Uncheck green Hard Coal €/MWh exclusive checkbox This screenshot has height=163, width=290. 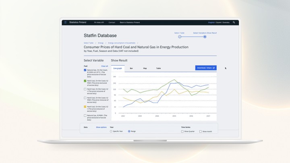click(x=85, y=81)
